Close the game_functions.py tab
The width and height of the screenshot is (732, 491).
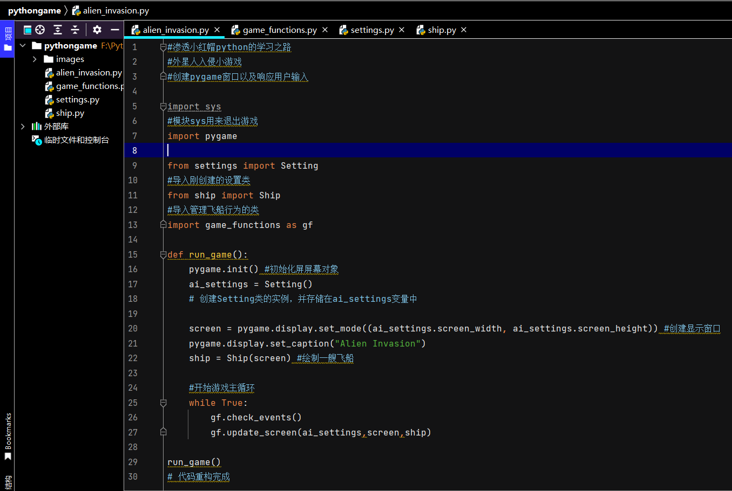pos(325,30)
